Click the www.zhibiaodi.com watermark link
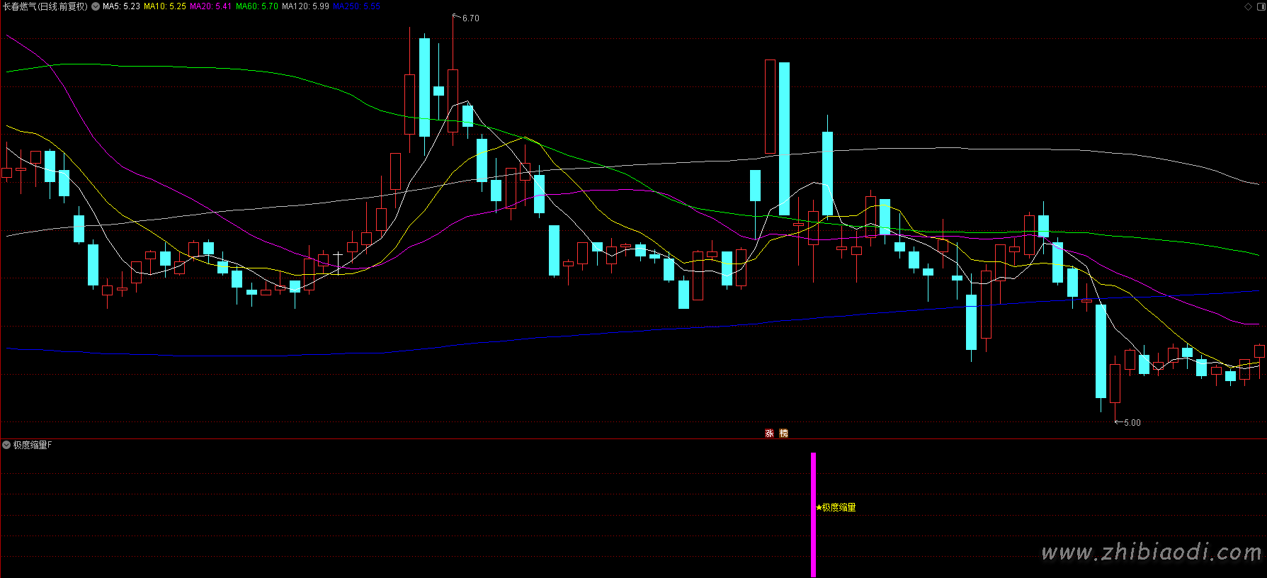The height and width of the screenshot is (578, 1267). point(1151,552)
